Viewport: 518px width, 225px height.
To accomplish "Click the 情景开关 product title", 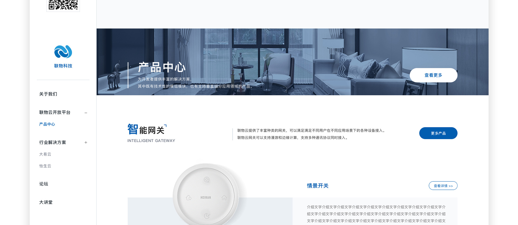I will coord(318,186).
